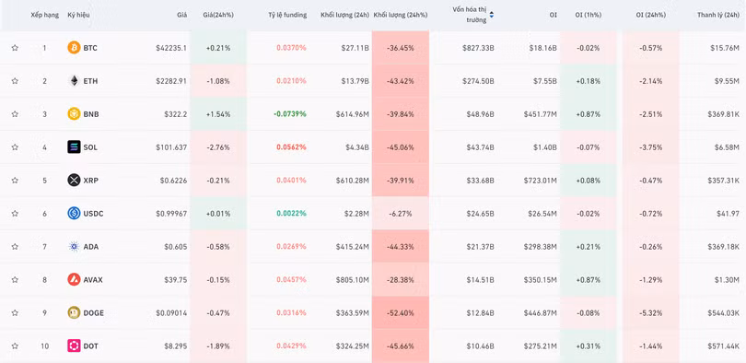The height and width of the screenshot is (363, 746).
Task: Sort table by Xếp hạng column
Action: pos(45,15)
